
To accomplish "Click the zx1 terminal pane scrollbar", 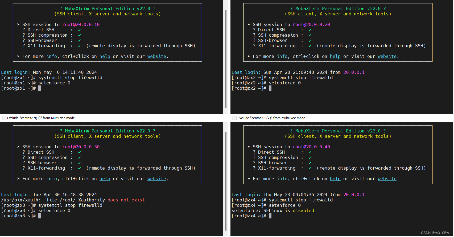I will point(226,59).
